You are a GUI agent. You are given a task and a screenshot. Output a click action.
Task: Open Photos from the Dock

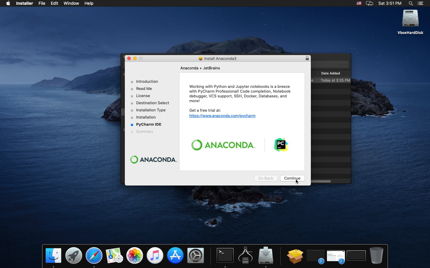(135, 255)
